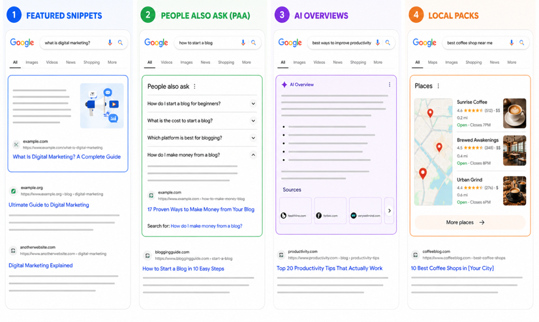539x322 pixels.
Task: Open 'Ultimate Guide to Digital Marketing' link
Action: [49, 205]
